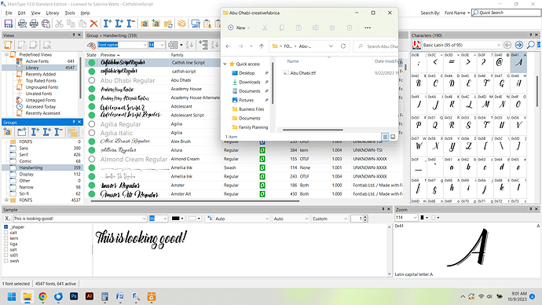Enable the calt feature checkbox
Screen dimensions: 542x305
(5, 233)
